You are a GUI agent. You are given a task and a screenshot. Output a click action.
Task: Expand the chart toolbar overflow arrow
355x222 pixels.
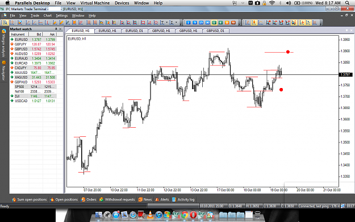click(x=321, y=23)
